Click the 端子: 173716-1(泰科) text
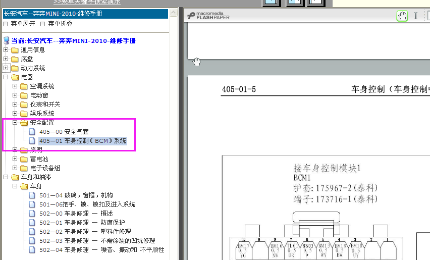Screen dimensions: 430x260 tap(336, 199)
